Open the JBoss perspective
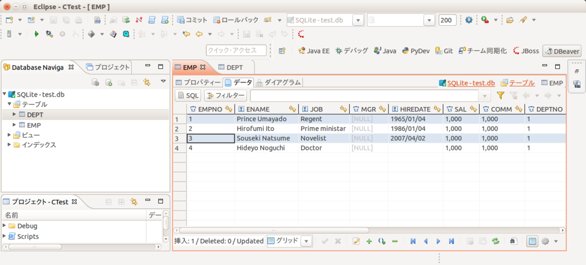This screenshot has height=265, width=586. coord(526,51)
